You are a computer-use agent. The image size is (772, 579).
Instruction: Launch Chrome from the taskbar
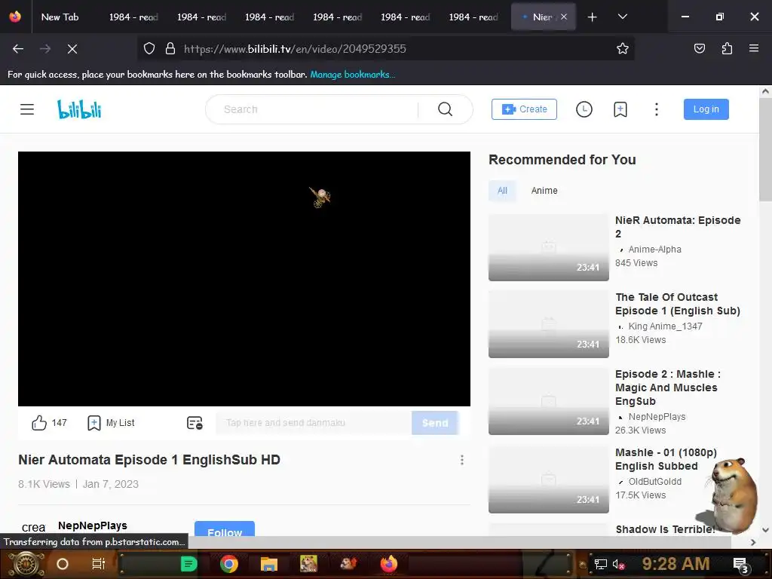tap(229, 564)
